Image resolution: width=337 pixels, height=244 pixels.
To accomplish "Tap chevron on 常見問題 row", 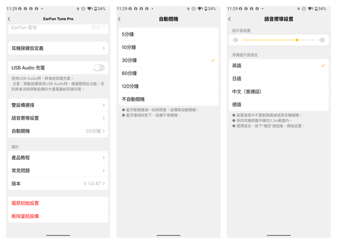I will (104, 171).
